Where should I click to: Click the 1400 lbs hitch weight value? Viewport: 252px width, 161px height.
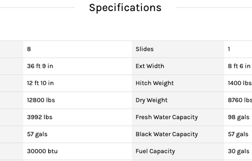tap(240, 83)
